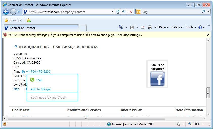
Task: Open the Home page icon
Action: [121, 27]
